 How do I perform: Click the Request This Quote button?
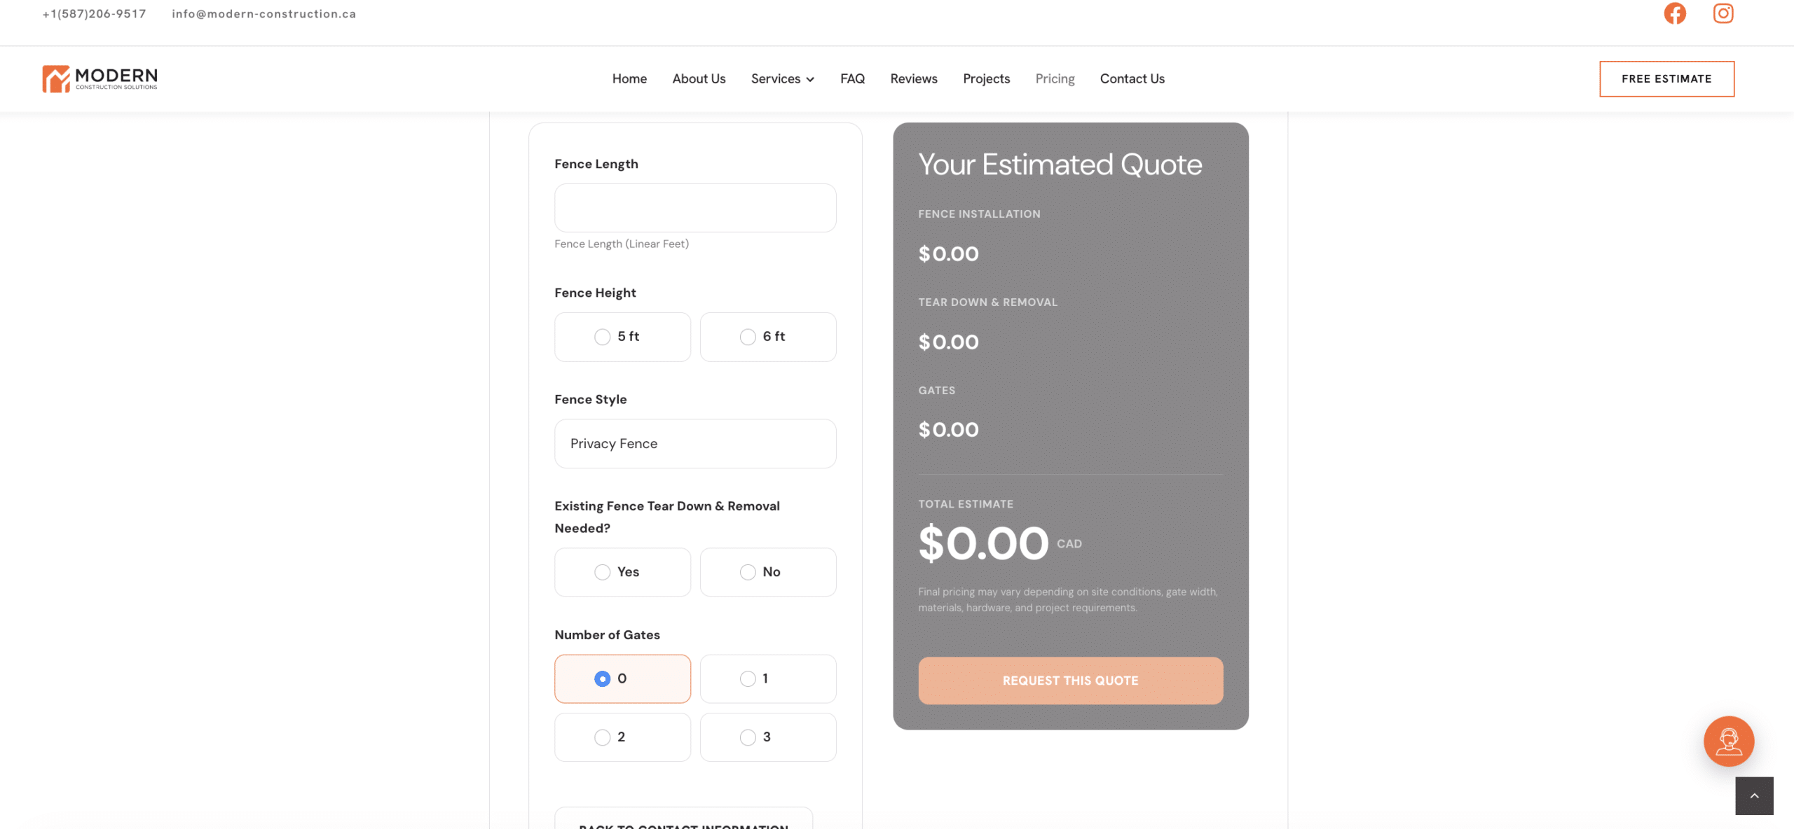1070,681
